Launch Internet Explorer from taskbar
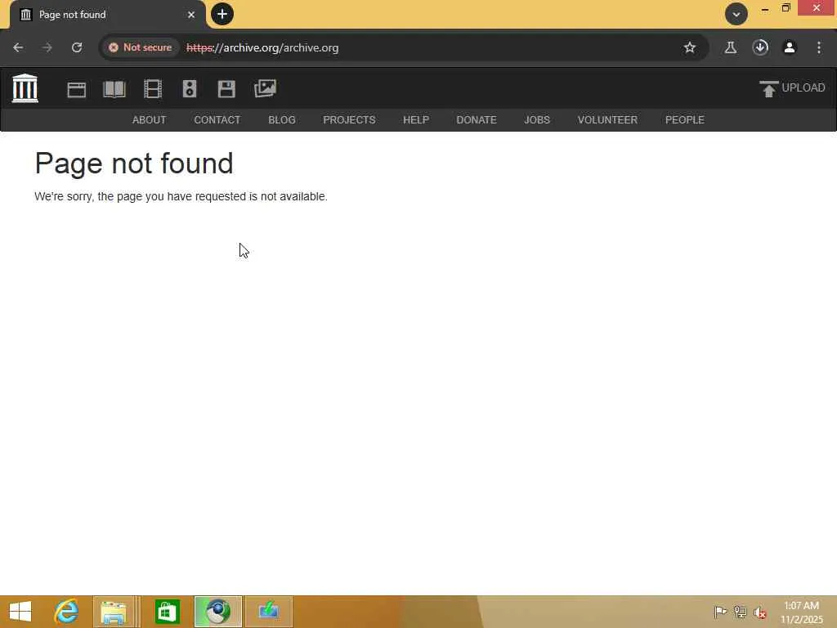Image resolution: width=837 pixels, height=628 pixels. [x=67, y=612]
